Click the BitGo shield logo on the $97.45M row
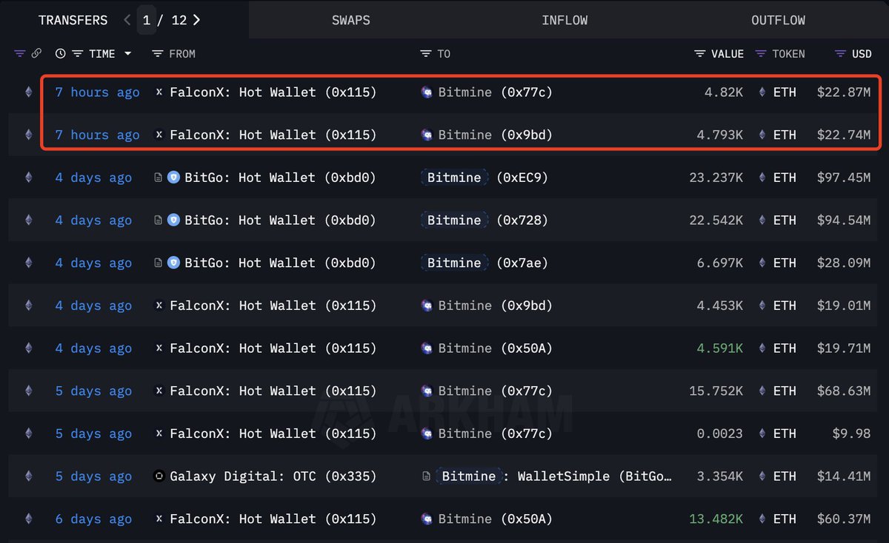 [173, 178]
